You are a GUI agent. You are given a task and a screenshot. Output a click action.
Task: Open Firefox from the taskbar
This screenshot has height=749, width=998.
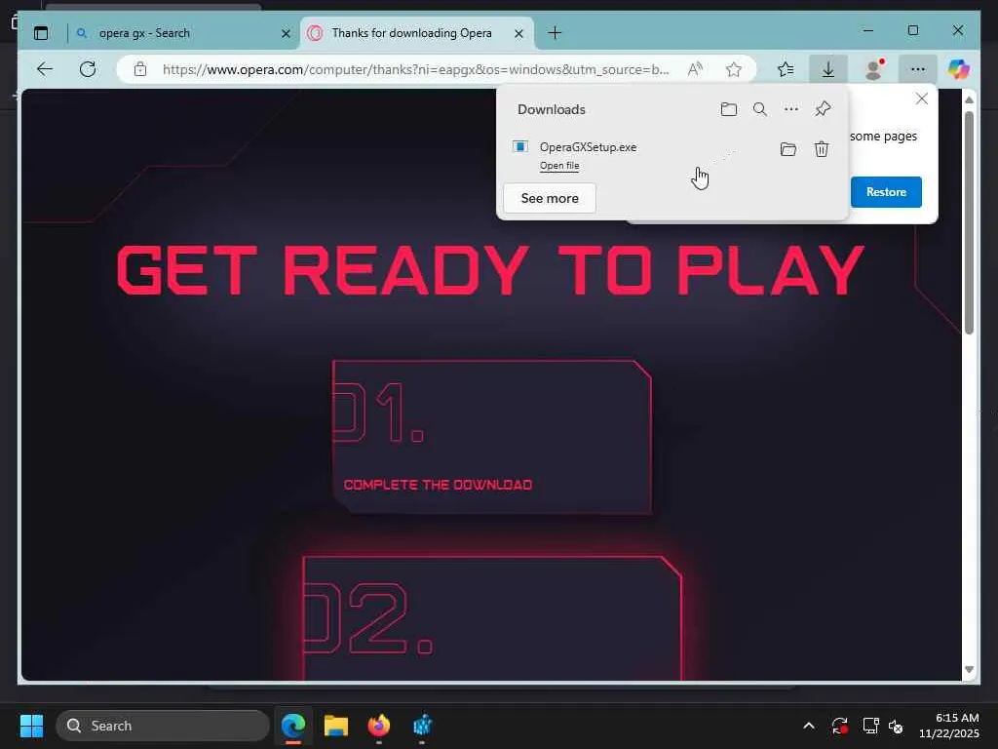(x=379, y=726)
